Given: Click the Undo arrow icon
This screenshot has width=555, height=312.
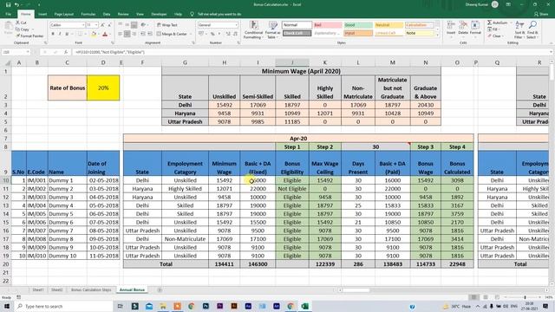Looking at the screenshot, I should click(16, 4).
